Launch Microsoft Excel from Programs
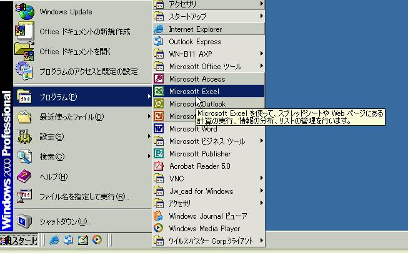Image resolution: width=408 pixels, height=253 pixels. pos(209,92)
